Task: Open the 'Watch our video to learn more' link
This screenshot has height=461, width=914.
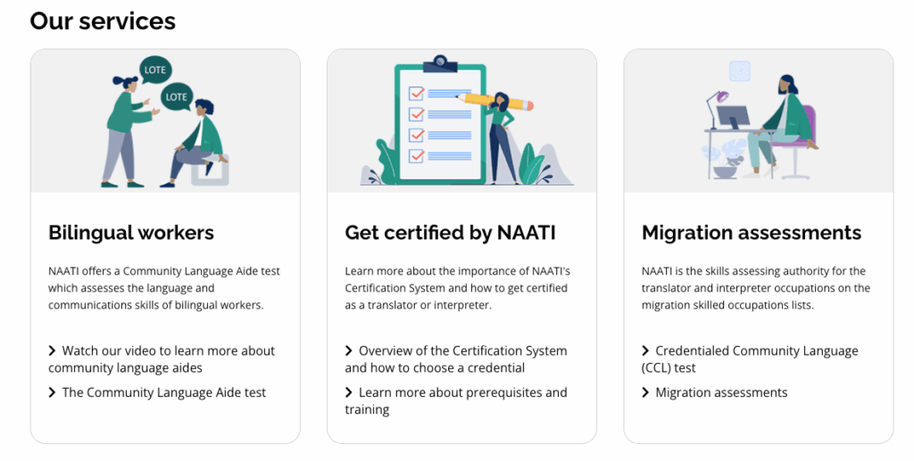Action: point(162,359)
